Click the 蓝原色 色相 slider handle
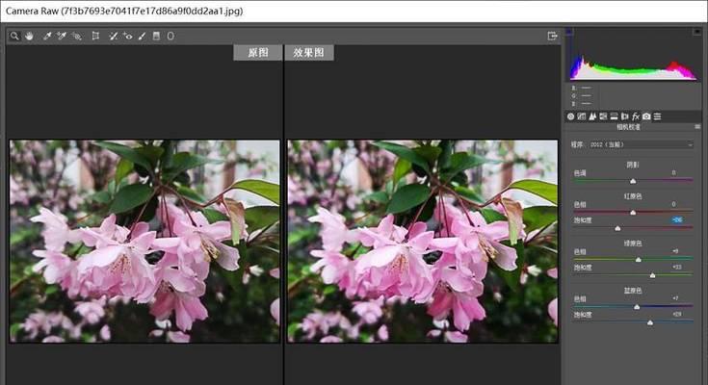 pos(637,307)
